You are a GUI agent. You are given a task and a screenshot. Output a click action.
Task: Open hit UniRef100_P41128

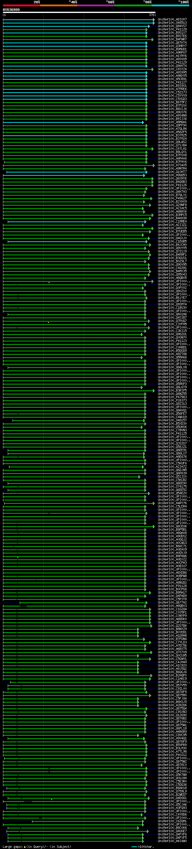click(x=172, y=29)
